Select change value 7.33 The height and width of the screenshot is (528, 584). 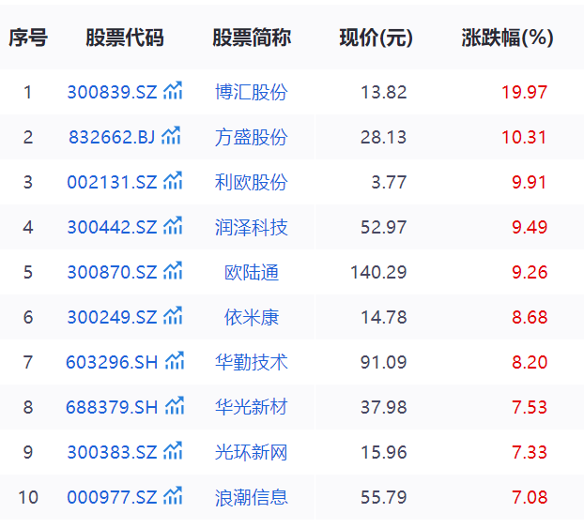(530, 452)
